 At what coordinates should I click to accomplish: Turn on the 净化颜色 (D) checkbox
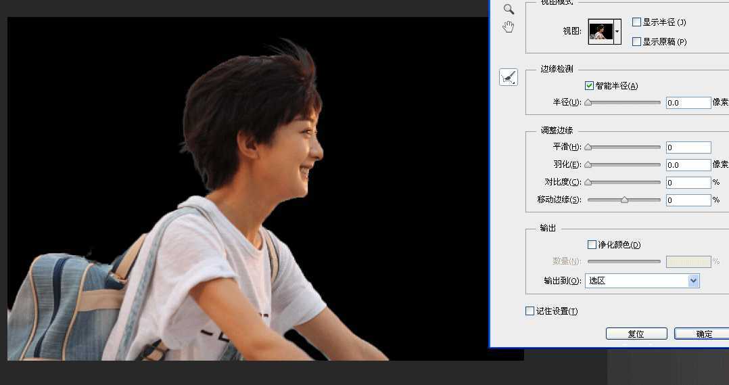coord(592,244)
